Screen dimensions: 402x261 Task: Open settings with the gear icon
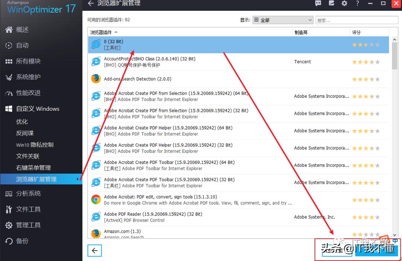[344, 4]
